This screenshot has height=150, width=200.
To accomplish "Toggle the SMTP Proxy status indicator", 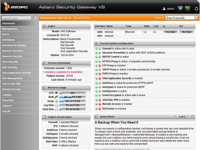I will [98, 70].
